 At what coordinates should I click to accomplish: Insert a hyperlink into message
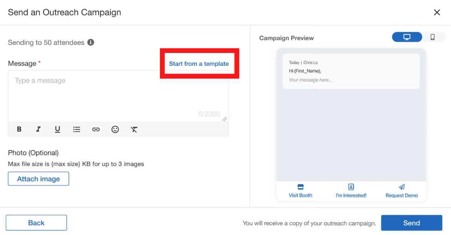[x=96, y=129]
